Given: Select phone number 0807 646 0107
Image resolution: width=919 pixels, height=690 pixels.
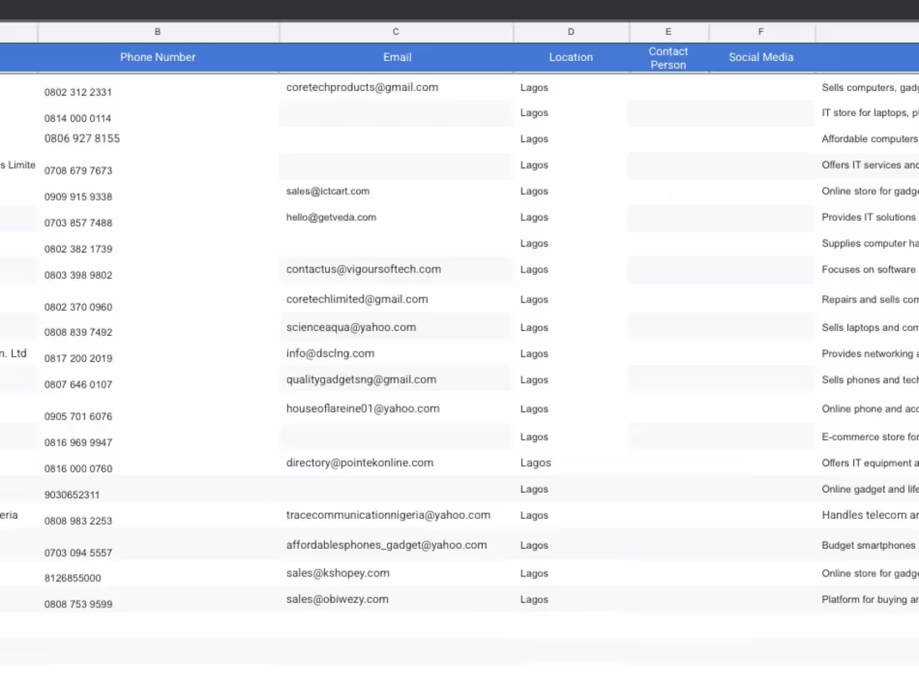Looking at the screenshot, I should 78,384.
